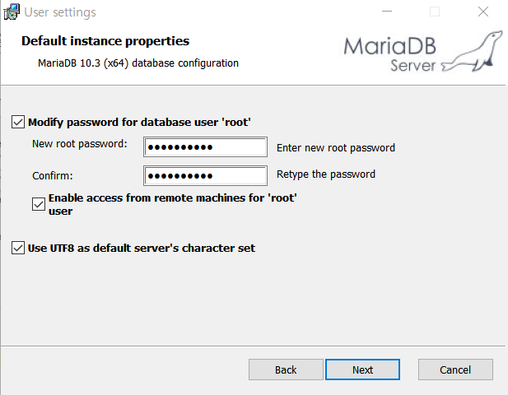Click the 'Enter new root password' hint
Image resolution: width=508 pixels, height=395 pixels.
[336, 148]
